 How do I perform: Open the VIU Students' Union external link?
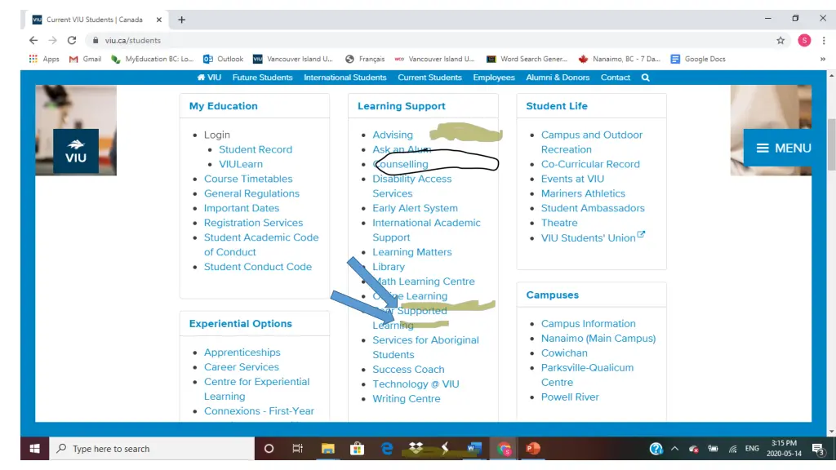point(593,237)
